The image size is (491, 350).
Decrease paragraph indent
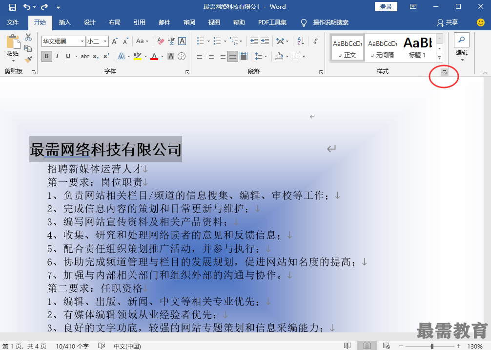point(254,41)
